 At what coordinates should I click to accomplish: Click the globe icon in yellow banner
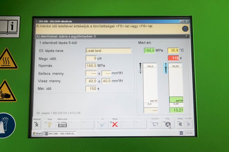point(185,28)
